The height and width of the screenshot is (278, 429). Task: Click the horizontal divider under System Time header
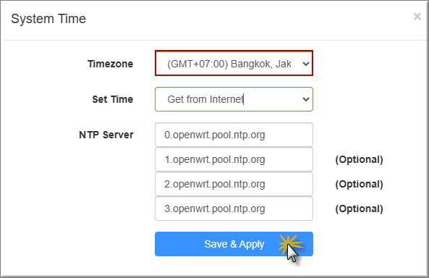215,41
